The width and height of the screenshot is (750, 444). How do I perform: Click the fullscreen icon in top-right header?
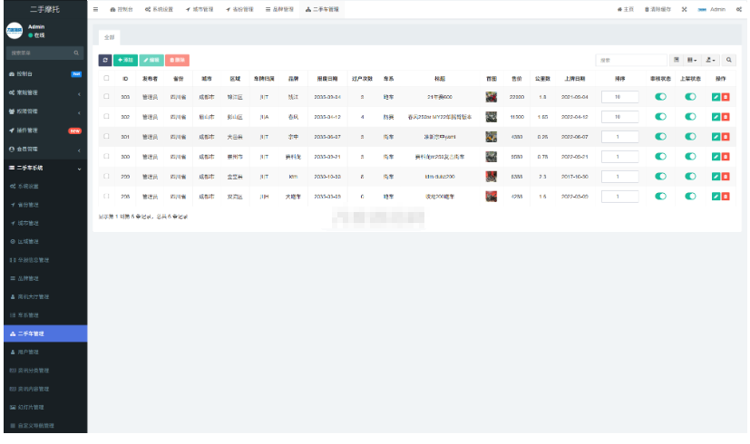click(x=684, y=8)
